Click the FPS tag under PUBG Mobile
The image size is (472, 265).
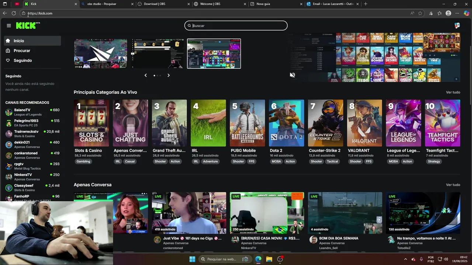[251, 162]
